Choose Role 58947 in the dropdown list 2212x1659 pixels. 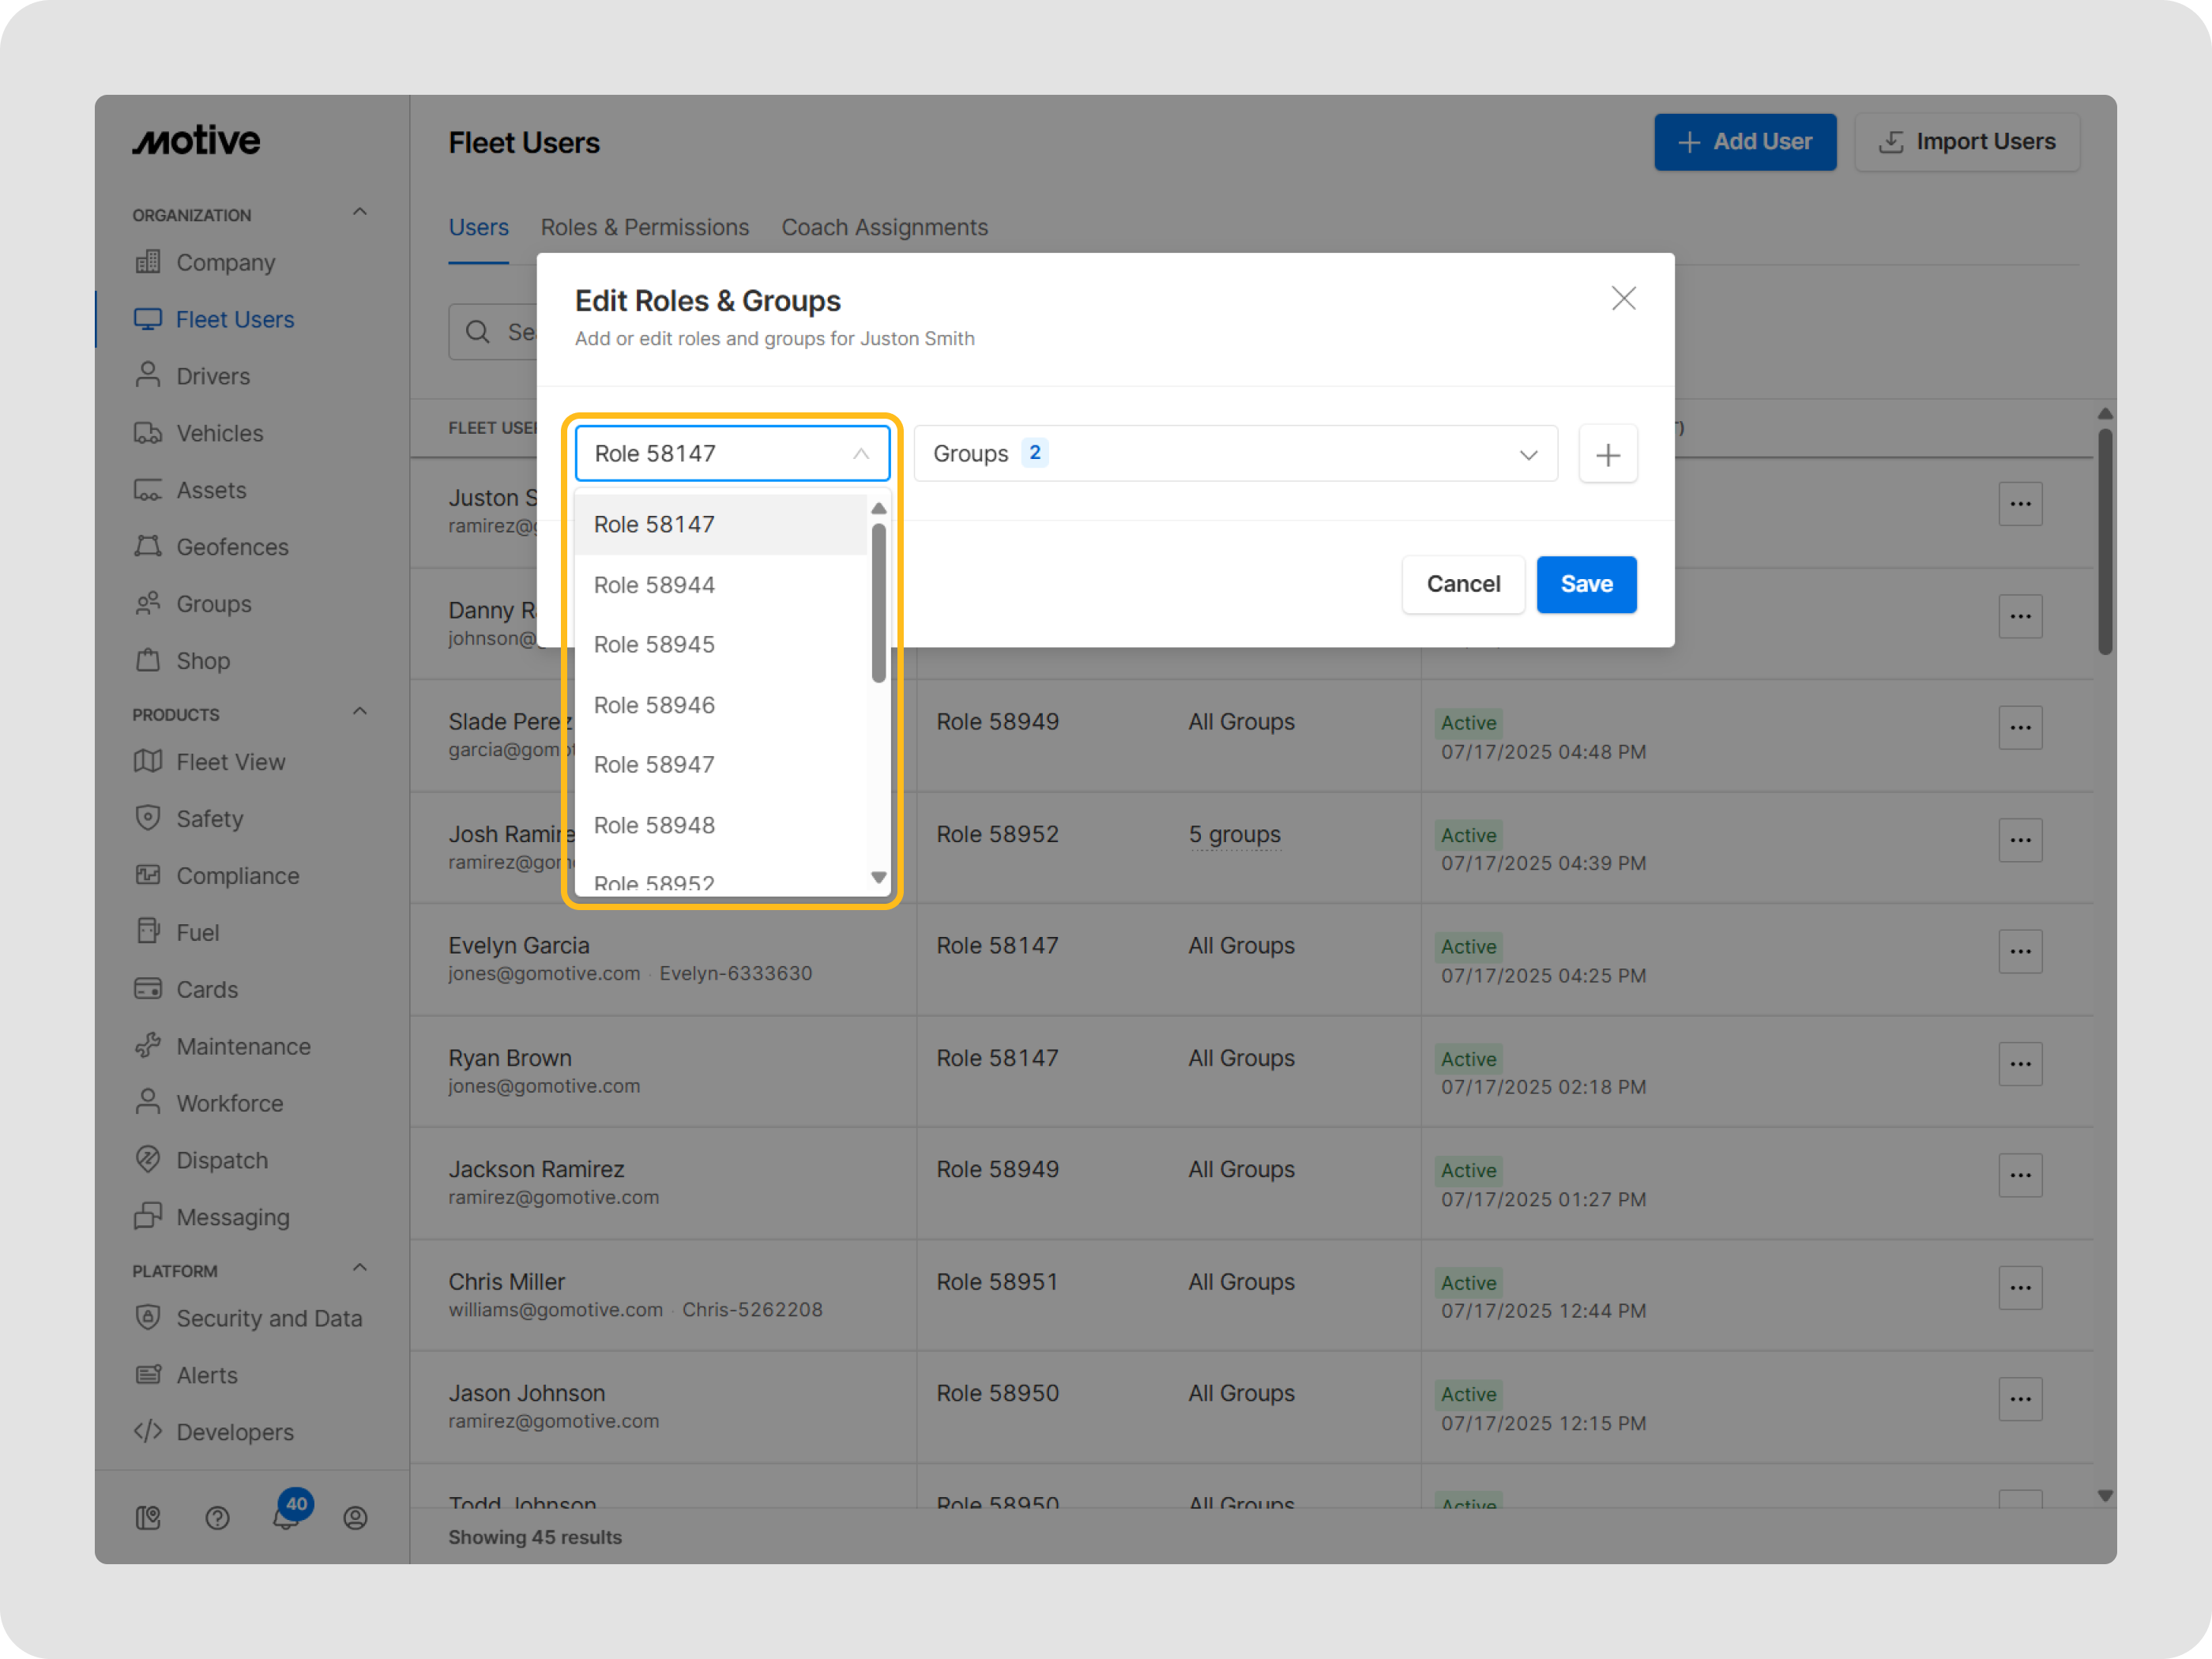tap(654, 765)
